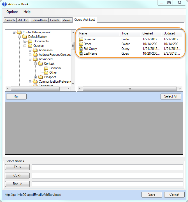The image size is (188, 202).
Task: Click the Addresses folder icon in tree
Action: [x=35, y=50]
